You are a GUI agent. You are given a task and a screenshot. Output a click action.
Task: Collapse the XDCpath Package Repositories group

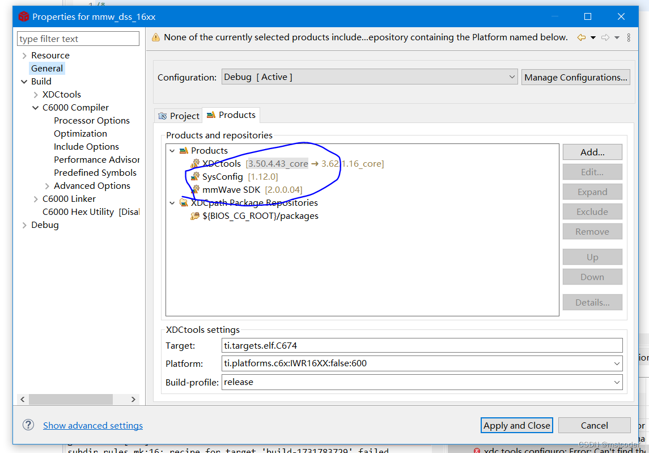tap(172, 203)
